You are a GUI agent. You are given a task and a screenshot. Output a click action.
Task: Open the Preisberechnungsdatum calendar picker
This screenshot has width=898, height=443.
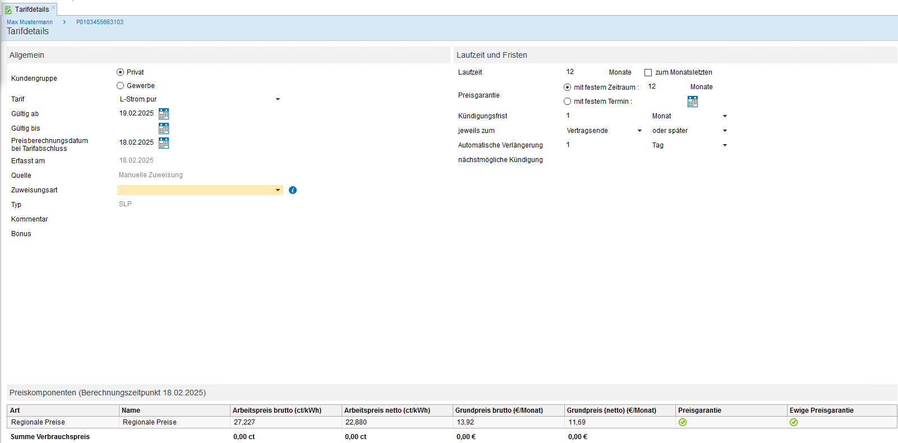[164, 143]
